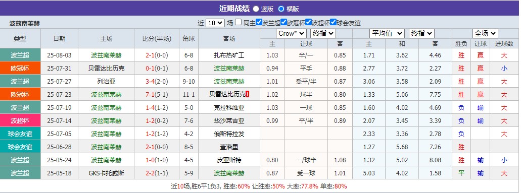Click the 欧冠杯 league label on 25-07-31

point(20,69)
